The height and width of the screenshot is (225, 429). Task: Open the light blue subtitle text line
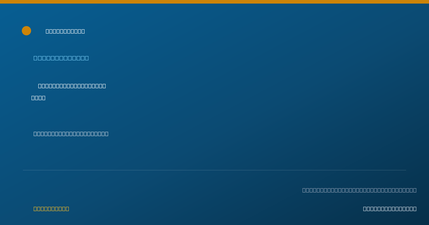[61, 58]
